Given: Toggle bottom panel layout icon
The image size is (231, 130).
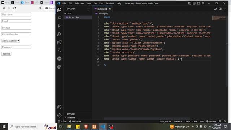Looking at the screenshot, I should (x=194, y=3).
